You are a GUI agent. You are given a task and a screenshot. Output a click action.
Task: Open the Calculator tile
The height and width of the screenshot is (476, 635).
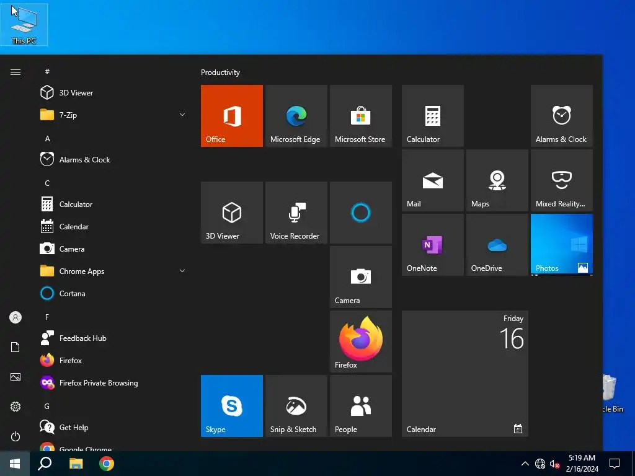pos(432,116)
